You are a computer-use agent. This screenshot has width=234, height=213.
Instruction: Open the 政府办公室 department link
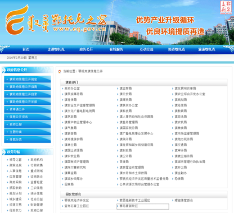72,89
